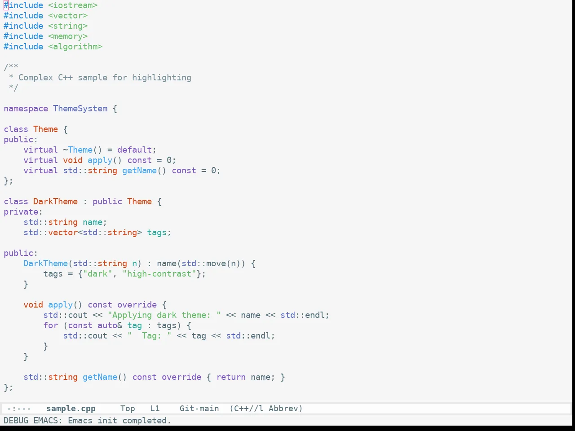This screenshot has height=431, width=575.
Task: Click the 'public' keyword in 'public Theme'
Action: (107, 202)
